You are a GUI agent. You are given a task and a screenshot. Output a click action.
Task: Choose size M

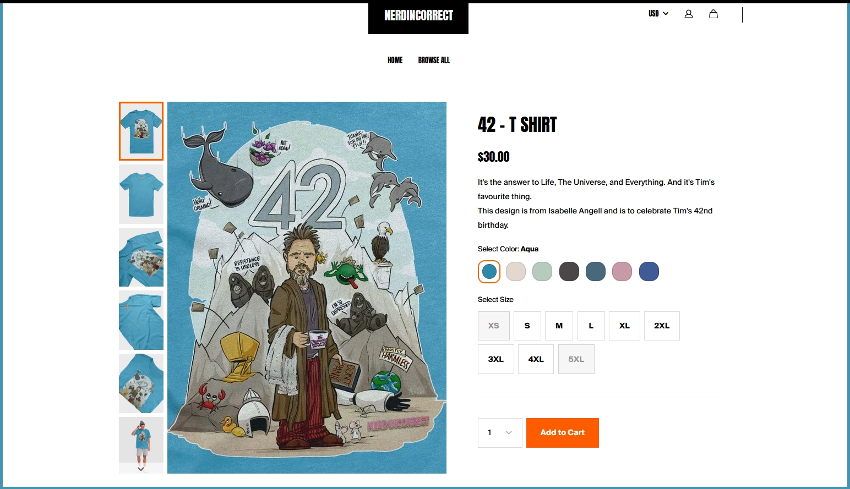point(559,326)
